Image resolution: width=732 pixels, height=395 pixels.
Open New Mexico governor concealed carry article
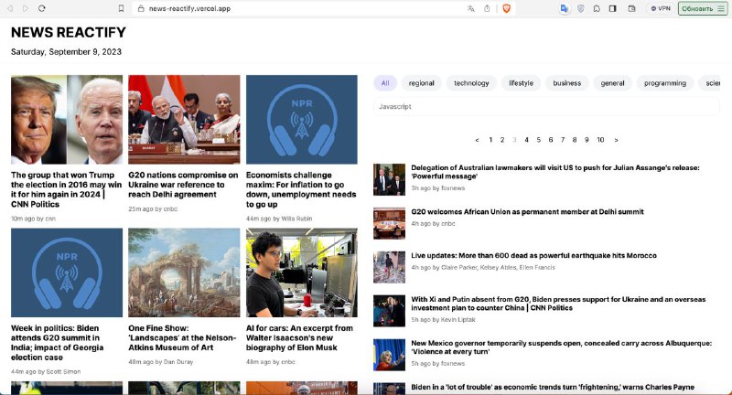[561, 347]
